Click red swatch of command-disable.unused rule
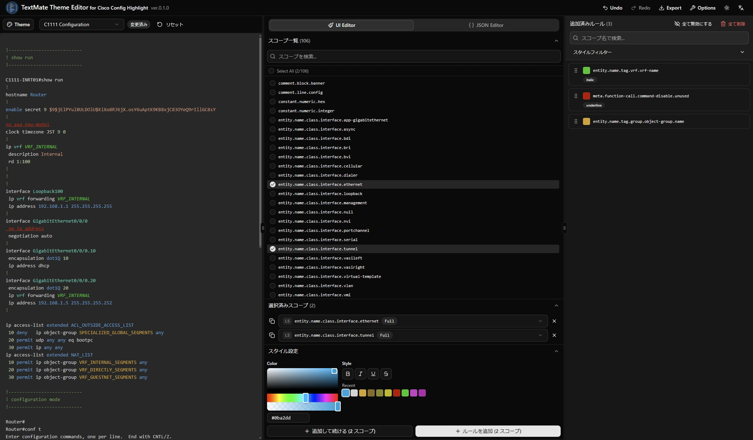This screenshot has height=440, width=753. pyautogui.click(x=587, y=96)
